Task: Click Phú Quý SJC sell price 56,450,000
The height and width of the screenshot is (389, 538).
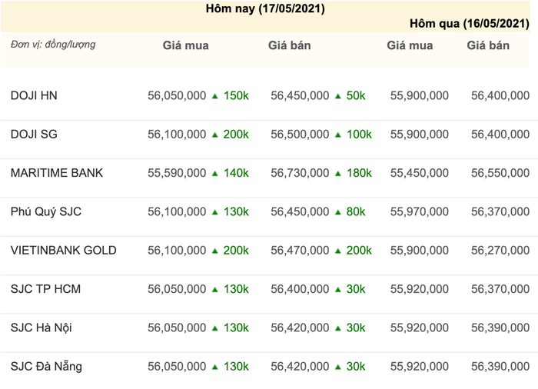Action: point(300,211)
